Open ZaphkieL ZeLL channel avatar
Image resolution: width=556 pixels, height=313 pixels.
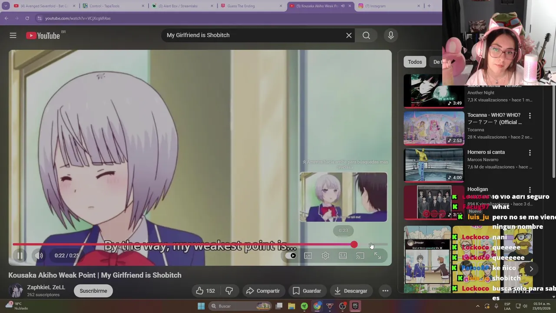coord(16,291)
